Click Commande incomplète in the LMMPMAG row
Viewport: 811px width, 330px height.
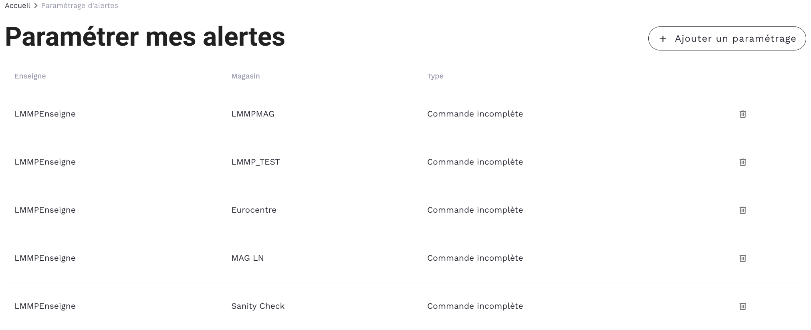[x=475, y=114]
